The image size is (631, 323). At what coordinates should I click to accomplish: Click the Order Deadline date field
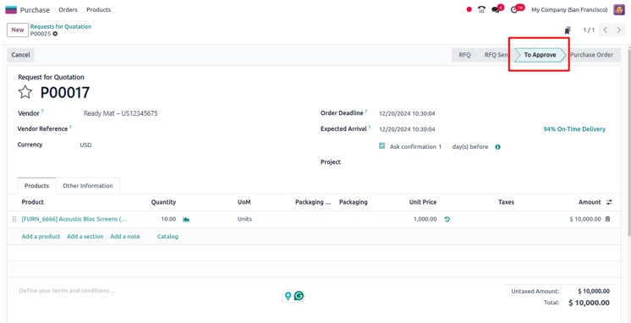pyautogui.click(x=407, y=114)
